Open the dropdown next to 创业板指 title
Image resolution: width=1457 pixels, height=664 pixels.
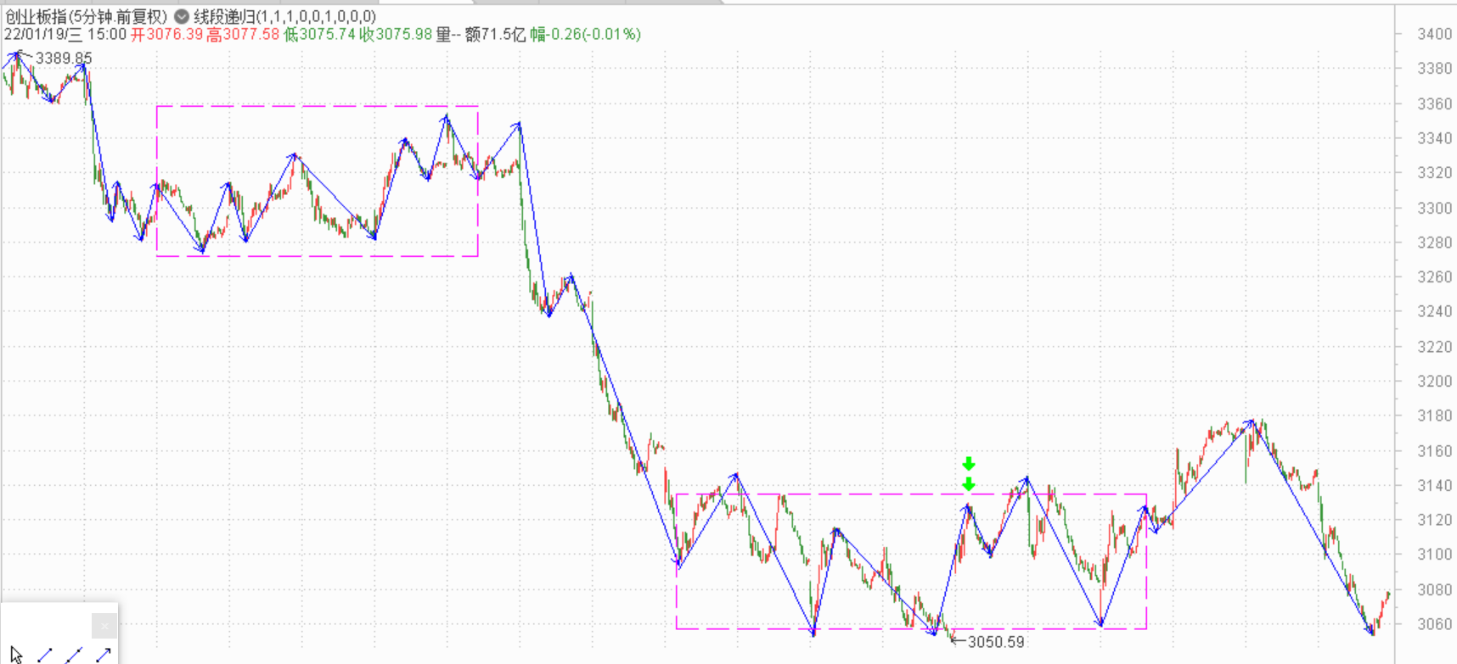(x=182, y=16)
